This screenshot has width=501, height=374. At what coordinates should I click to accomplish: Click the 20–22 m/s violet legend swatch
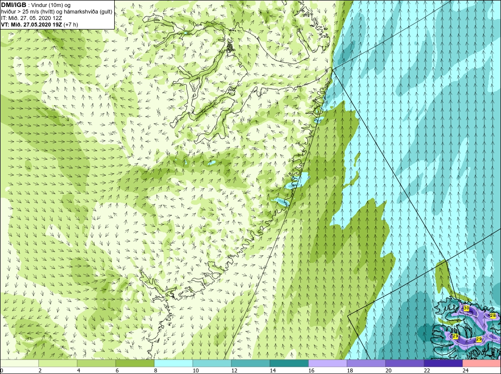tap(404, 363)
